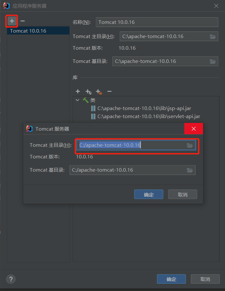Add library from URL plus-globe icon
The image size is (225, 291).
pyautogui.click(x=88, y=92)
